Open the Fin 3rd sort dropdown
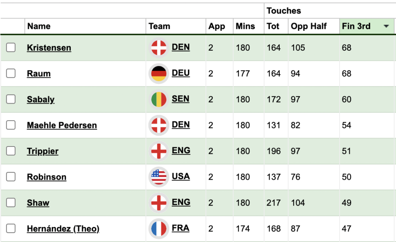Screen dimensions: 396x242 [x=387, y=26]
